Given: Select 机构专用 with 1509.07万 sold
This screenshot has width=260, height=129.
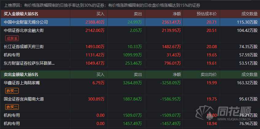Looking at the screenshot, I should click(12, 115).
